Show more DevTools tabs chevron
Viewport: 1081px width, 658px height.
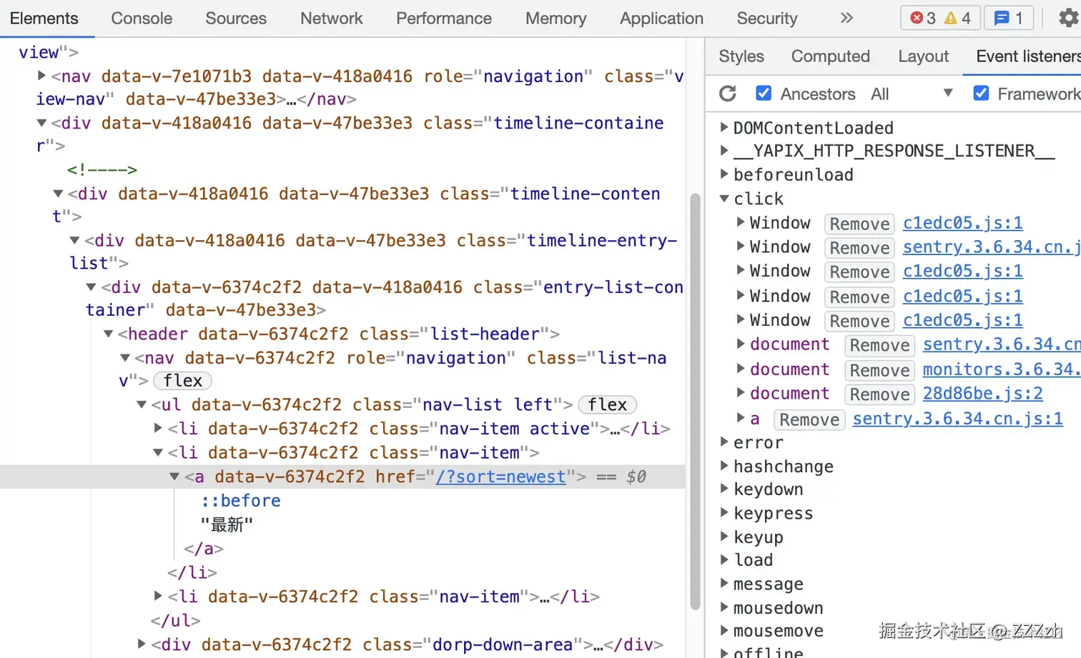846,18
